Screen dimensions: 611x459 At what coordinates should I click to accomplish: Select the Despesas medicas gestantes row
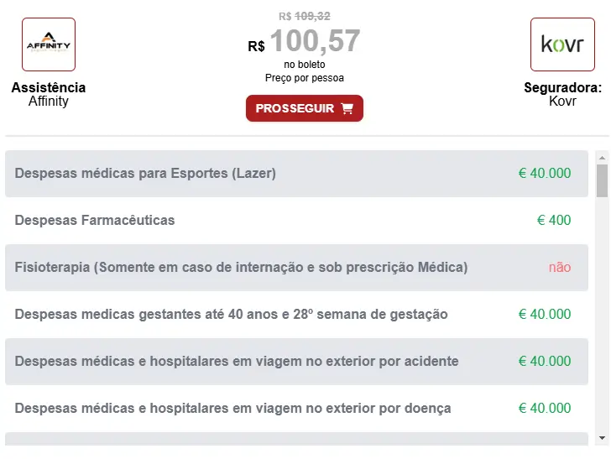click(296, 315)
